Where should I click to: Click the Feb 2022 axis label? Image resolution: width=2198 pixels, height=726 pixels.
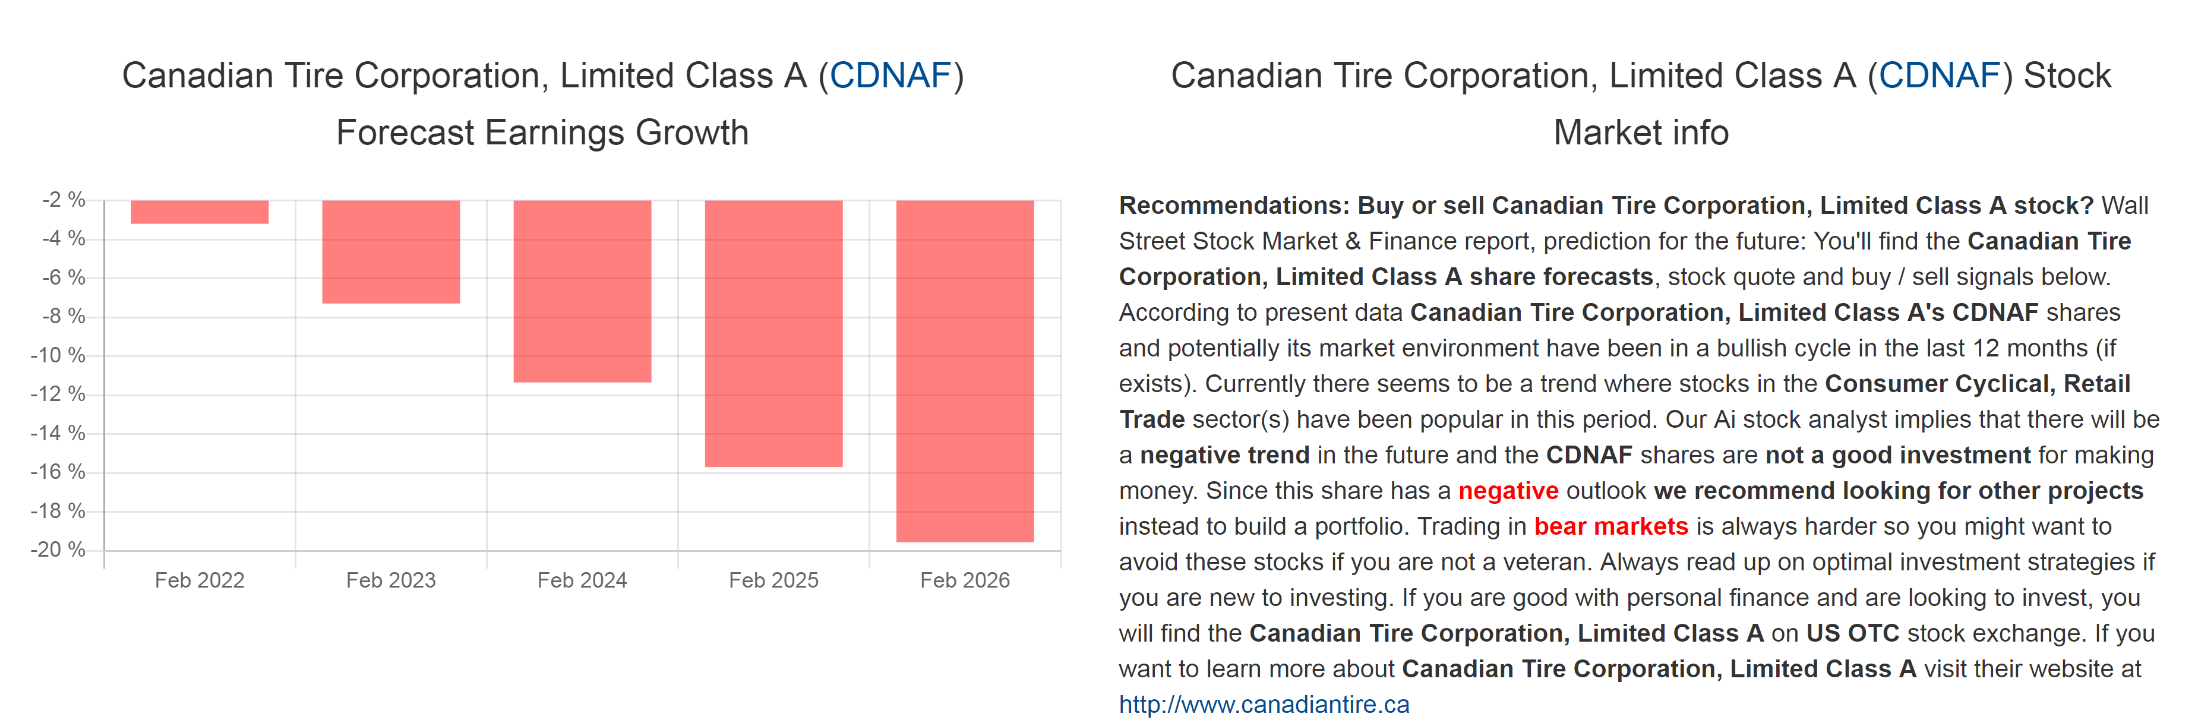point(200,580)
